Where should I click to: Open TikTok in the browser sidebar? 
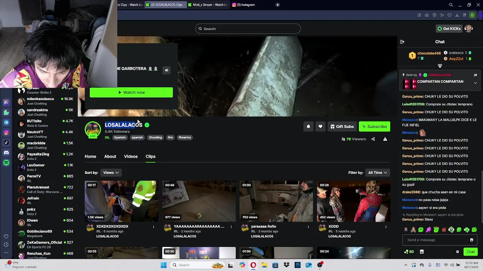pos(6,143)
